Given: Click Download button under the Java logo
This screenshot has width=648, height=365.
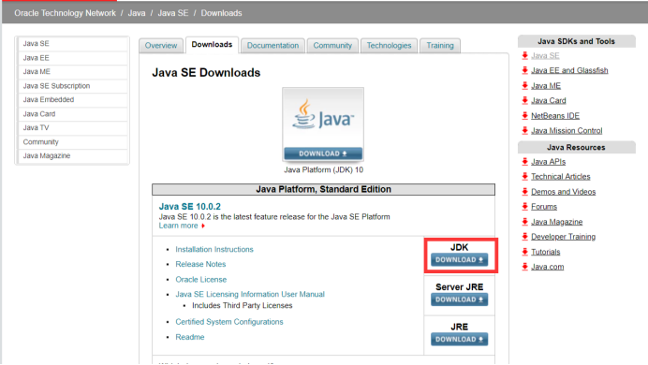Looking at the screenshot, I should 323,153.
